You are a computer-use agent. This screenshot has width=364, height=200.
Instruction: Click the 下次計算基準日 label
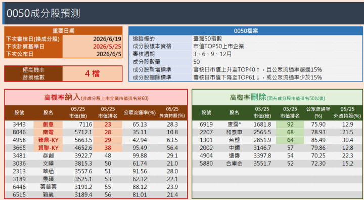25,46
